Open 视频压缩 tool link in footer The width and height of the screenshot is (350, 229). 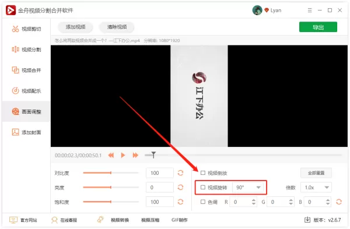[150, 220]
